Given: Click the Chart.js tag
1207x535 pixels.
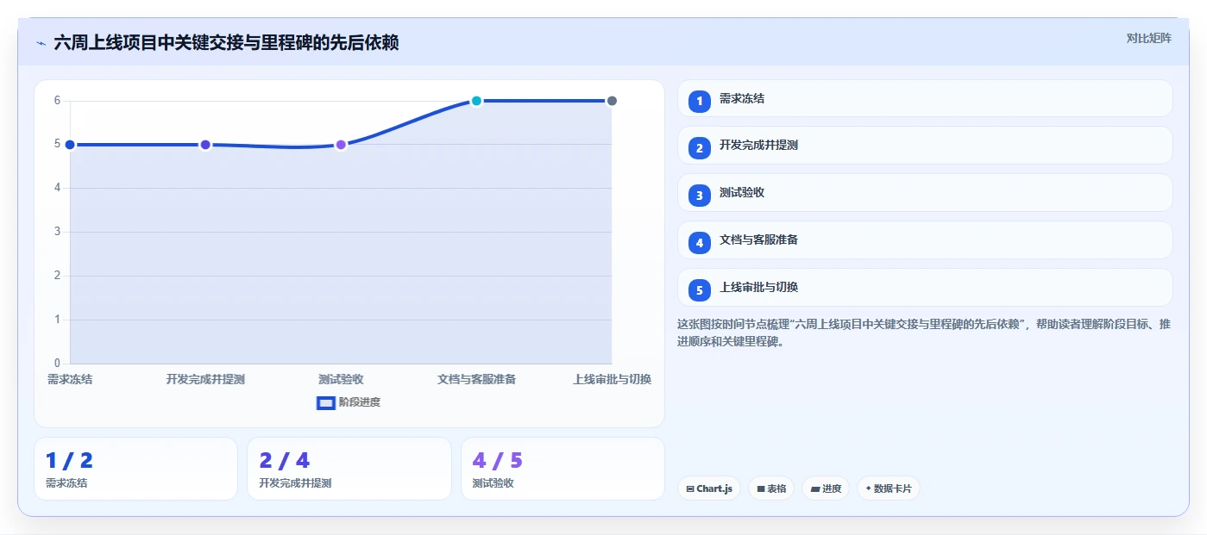Looking at the screenshot, I should pos(709,488).
